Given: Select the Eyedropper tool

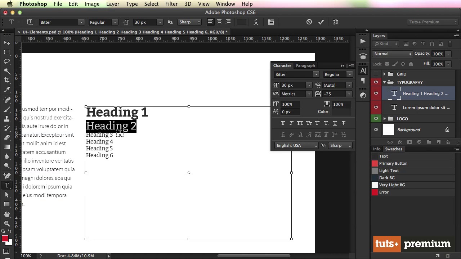Looking at the screenshot, I should coord(7,90).
